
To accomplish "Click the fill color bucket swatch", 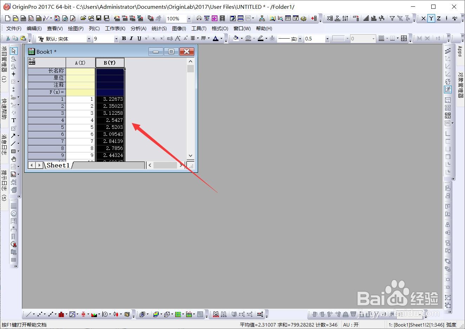I will (236, 39).
